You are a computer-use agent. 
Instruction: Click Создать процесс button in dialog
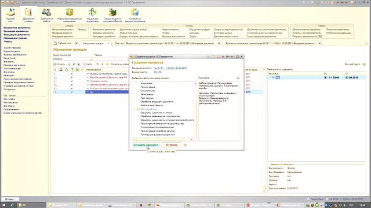coord(146,145)
